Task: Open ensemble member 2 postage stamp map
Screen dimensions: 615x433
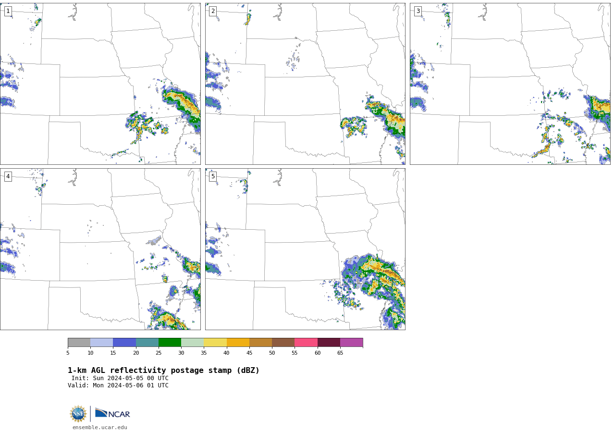Action: [x=305, y=84]
